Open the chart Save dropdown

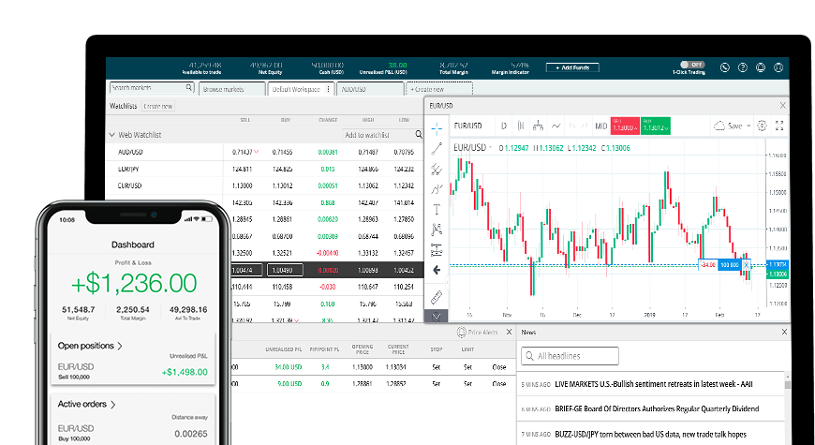pos(732,126)
